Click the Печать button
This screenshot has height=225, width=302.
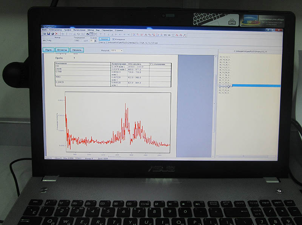click(77, 50)
